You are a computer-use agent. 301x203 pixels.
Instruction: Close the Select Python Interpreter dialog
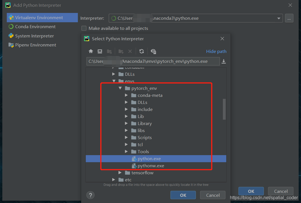click(222, 39)
